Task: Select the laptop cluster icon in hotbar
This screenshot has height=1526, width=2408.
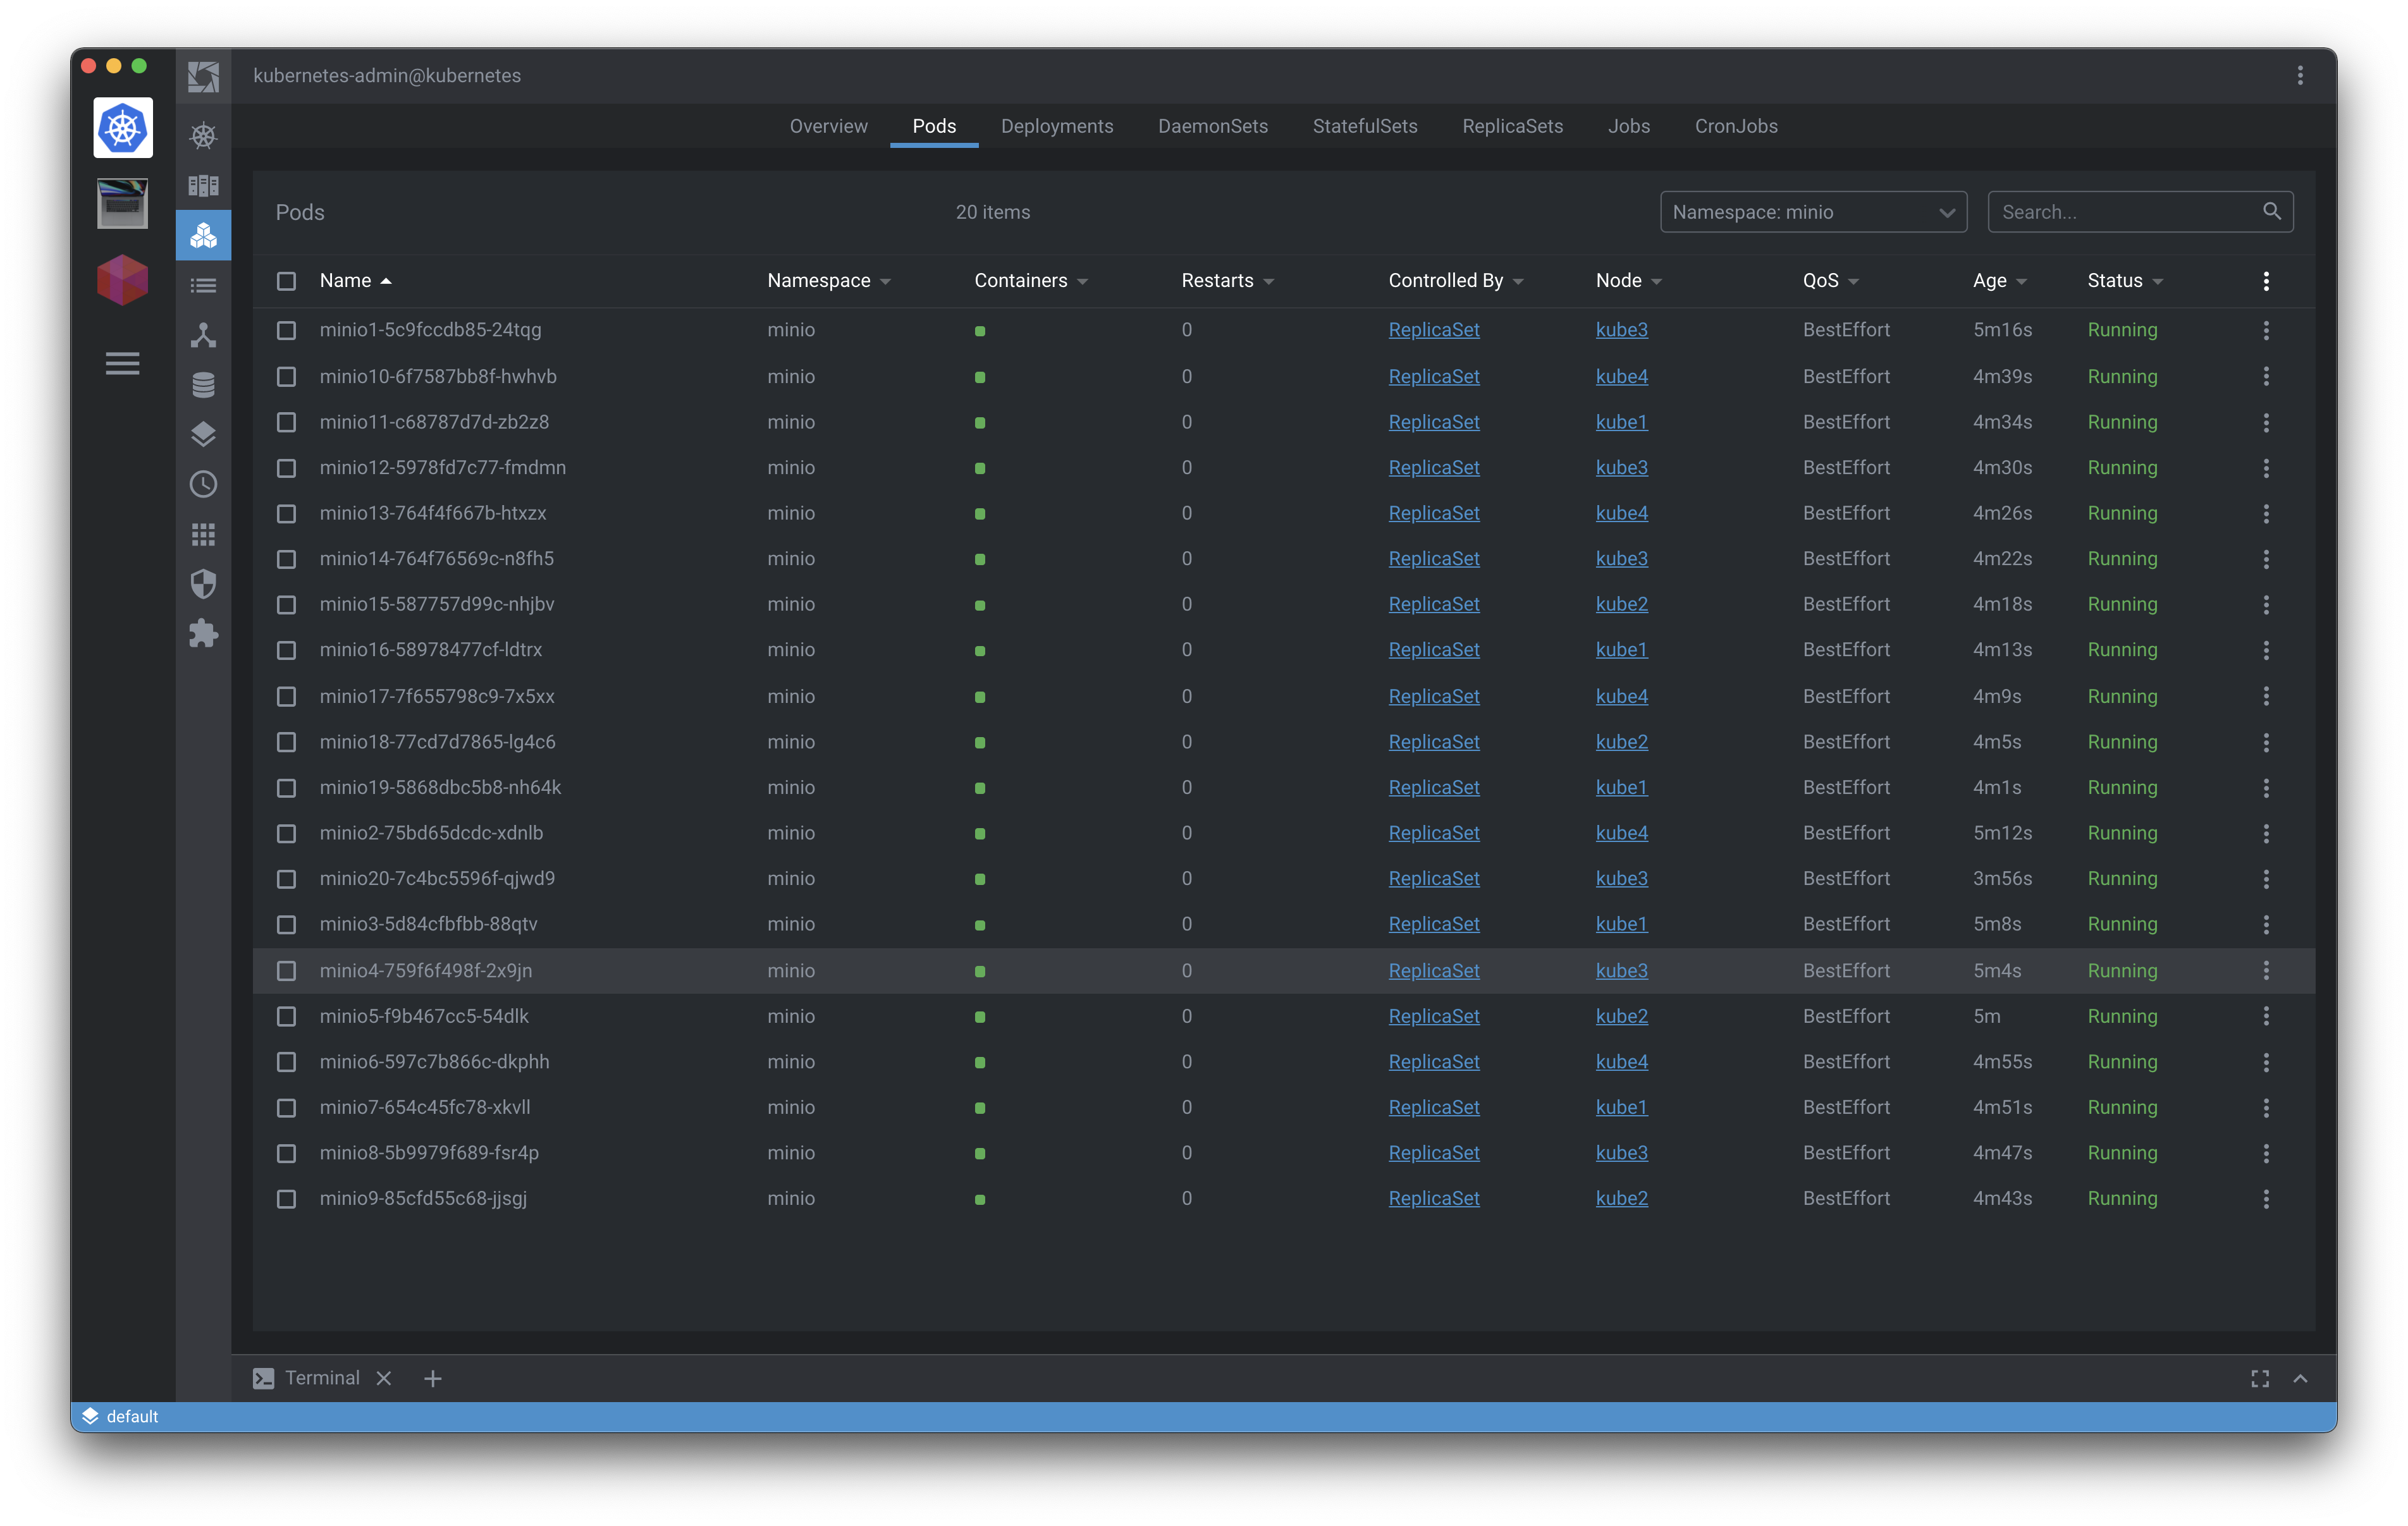Action: click(x=123, y=204)
